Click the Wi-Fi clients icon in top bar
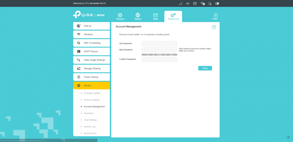The image size is (293, 142). [x=203, y=3]
